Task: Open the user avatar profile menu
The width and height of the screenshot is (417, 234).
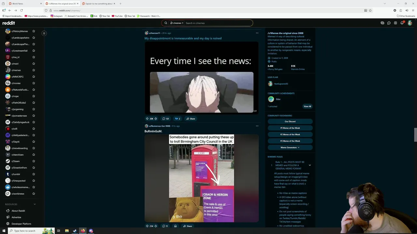Action: pyautogui.click(x=410, y=23)
